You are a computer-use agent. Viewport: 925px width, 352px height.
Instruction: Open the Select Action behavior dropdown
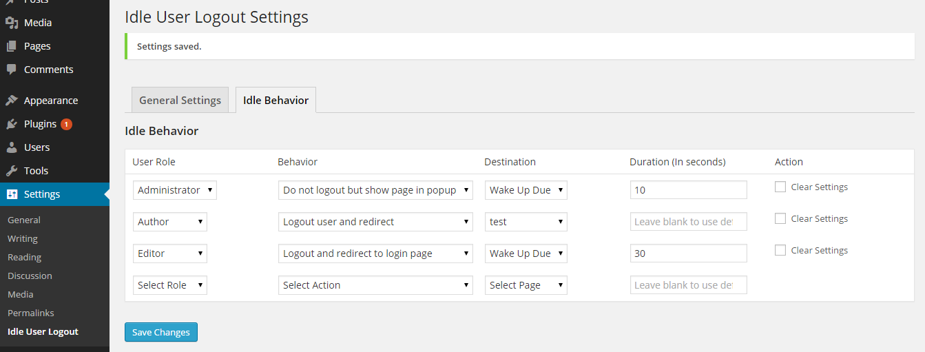[375, 285]
